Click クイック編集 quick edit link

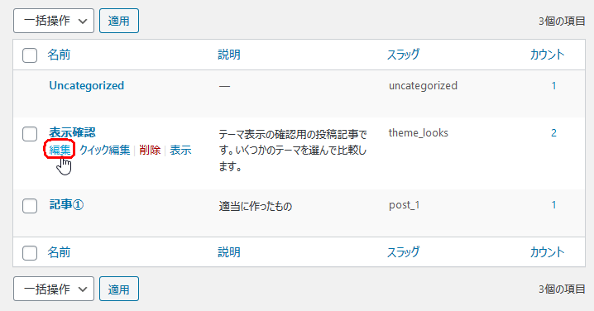point(104,150)
